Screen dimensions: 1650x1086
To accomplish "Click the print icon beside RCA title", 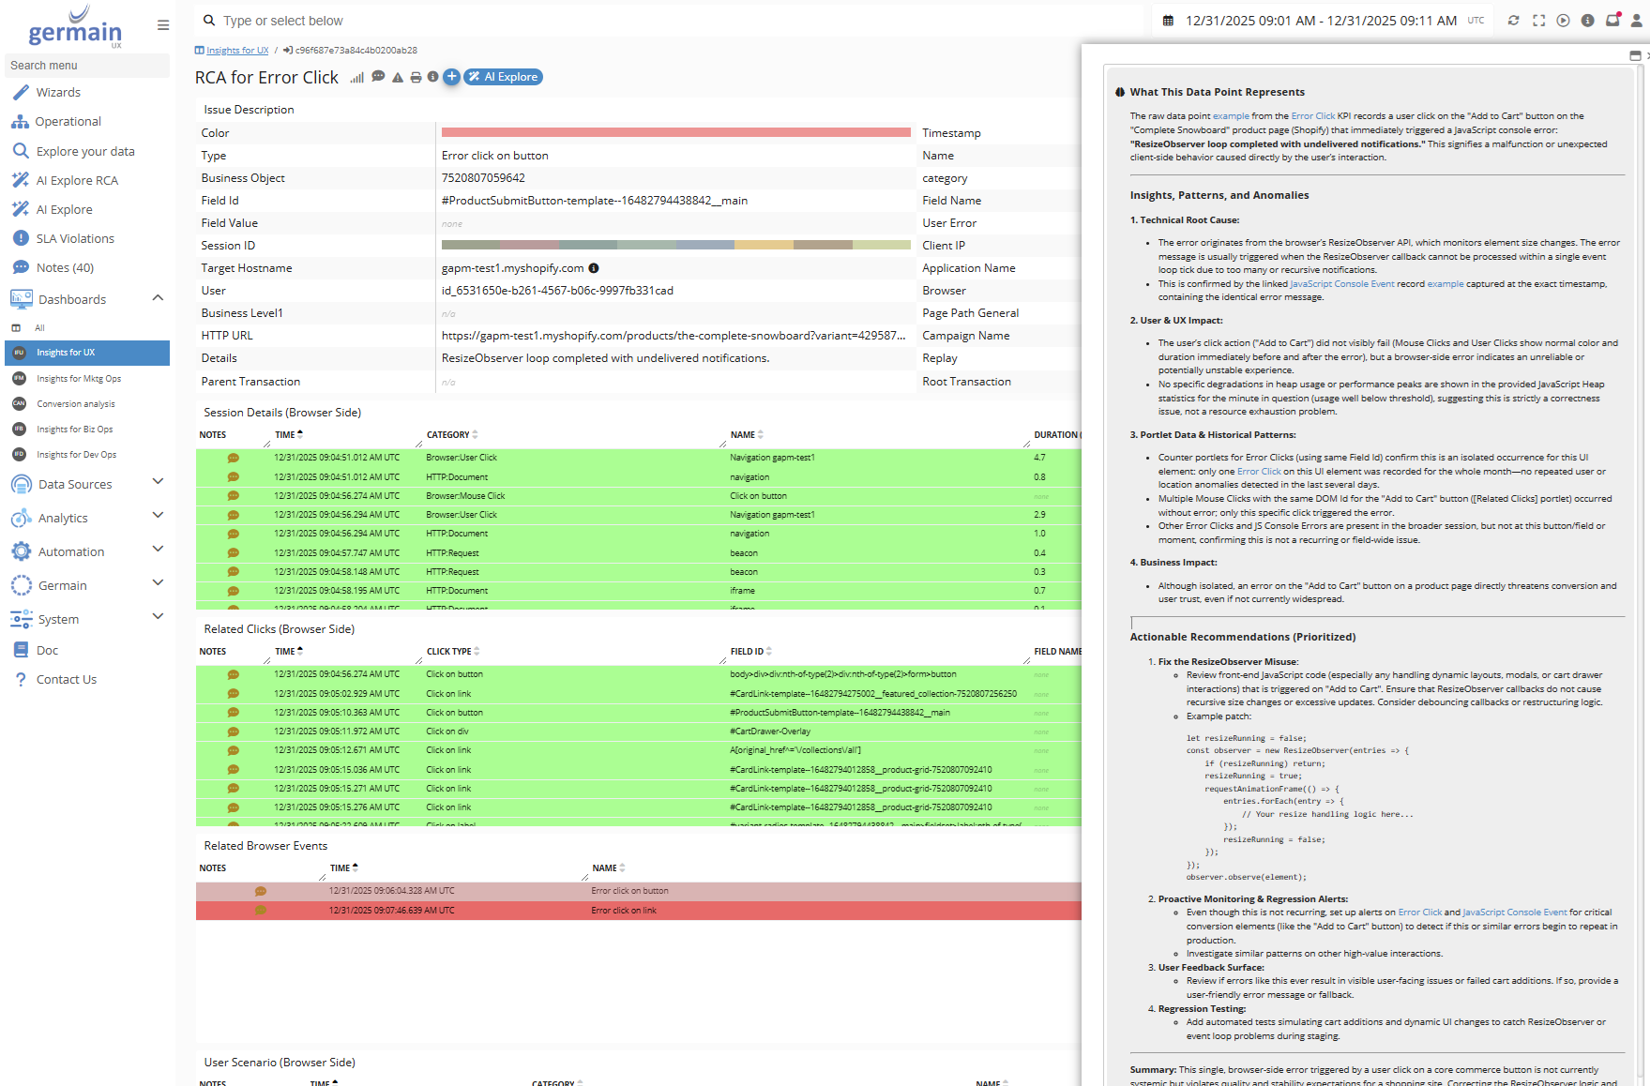I will click(x=416, y=78).
